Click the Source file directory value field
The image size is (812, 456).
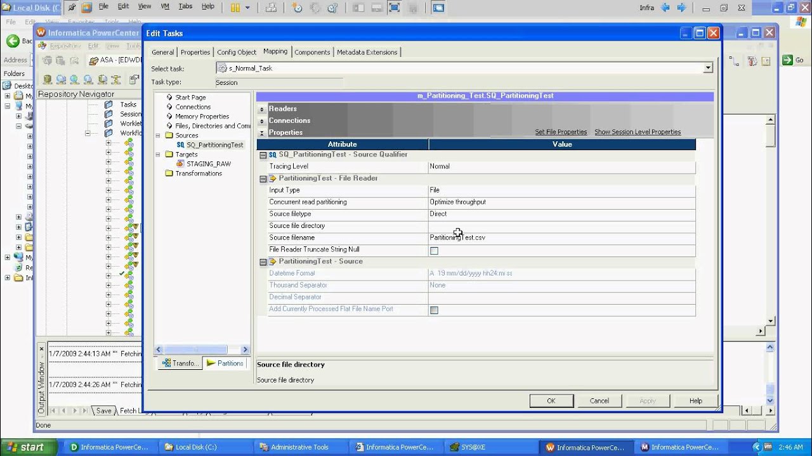(562, 226)
